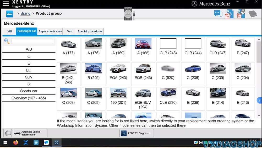Click the model list scroll up arrow
Image resolution: width=262 pixels, height=148 pixels.
tap(259, 39)
